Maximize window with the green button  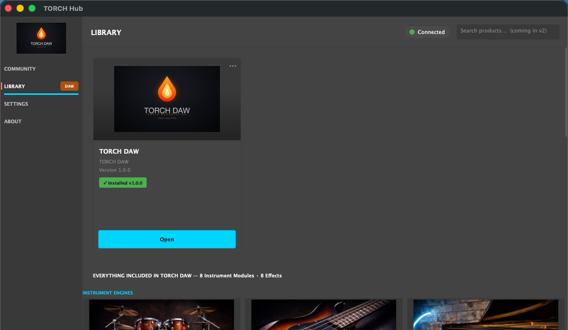[32, 8]
